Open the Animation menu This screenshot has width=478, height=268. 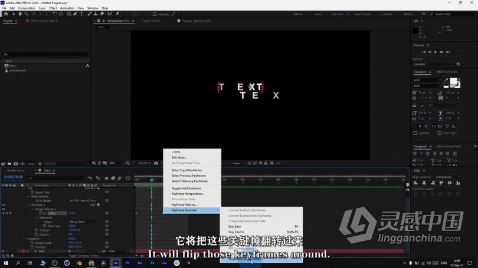(x=67, y=8)
